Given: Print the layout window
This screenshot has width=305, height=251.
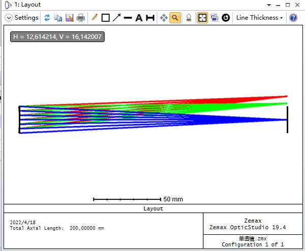Looking at the screenshot, I should (x=81, y=18).
